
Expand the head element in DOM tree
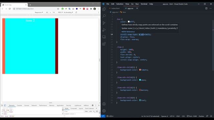click(2, 112)
